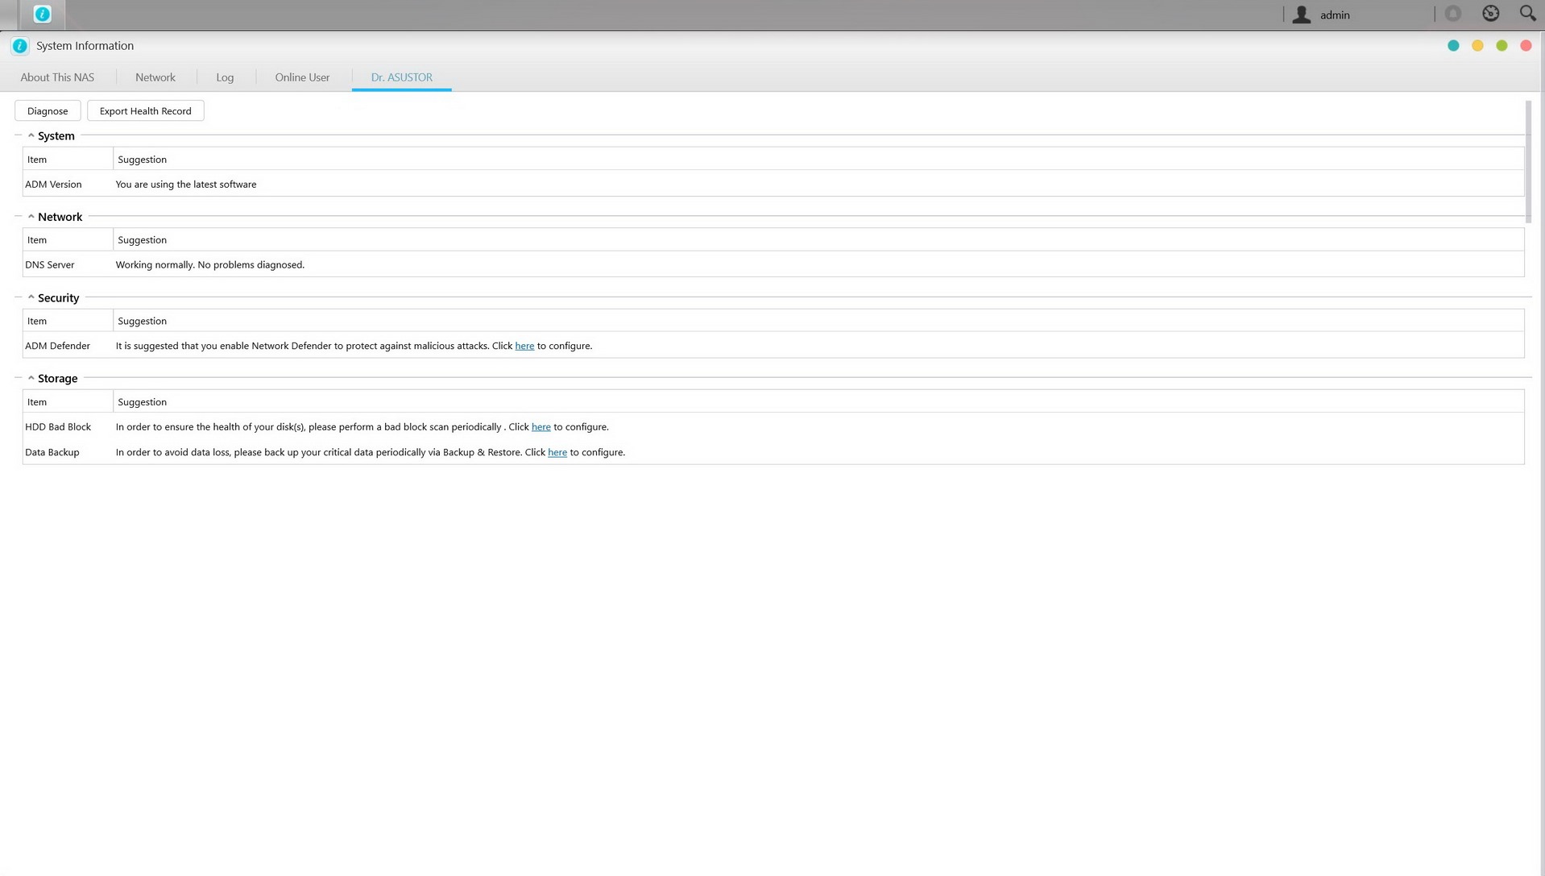Close window with red dot

tap(1526, 46)
